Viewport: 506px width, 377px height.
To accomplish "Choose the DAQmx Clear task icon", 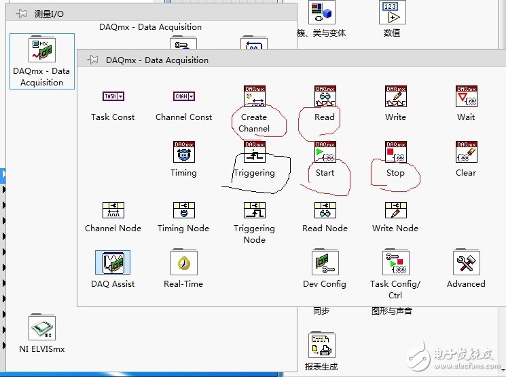I will [x=467, y=152].
